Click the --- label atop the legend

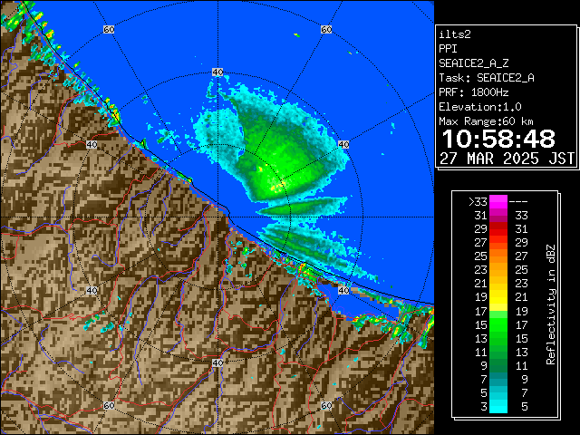click(x=518, y=202)
